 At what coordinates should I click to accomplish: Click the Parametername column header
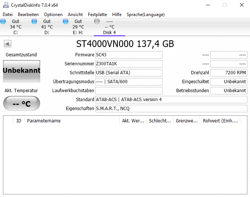[72, 121]
